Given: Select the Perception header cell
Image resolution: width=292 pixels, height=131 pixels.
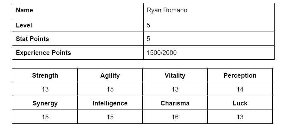Looking at the screenshot, I should [240, 75].
